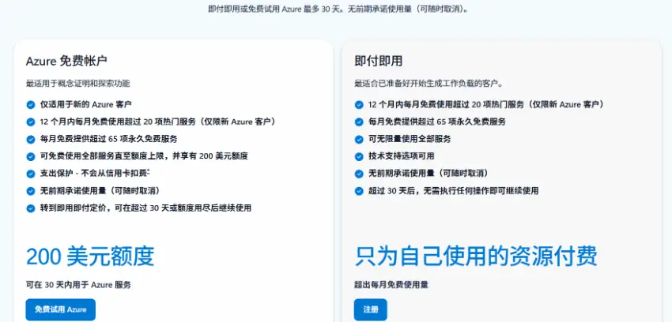This screenshot has width=672, height=322.
Task: Click text 可无限量使用全部服务
Action: click(x=410, y=139)
